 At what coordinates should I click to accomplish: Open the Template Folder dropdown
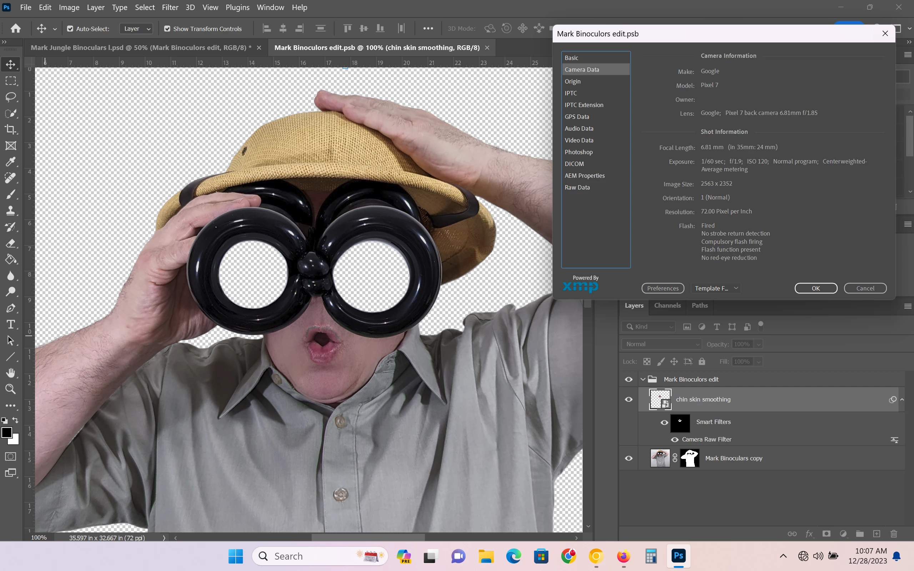[x=716, y=288]
